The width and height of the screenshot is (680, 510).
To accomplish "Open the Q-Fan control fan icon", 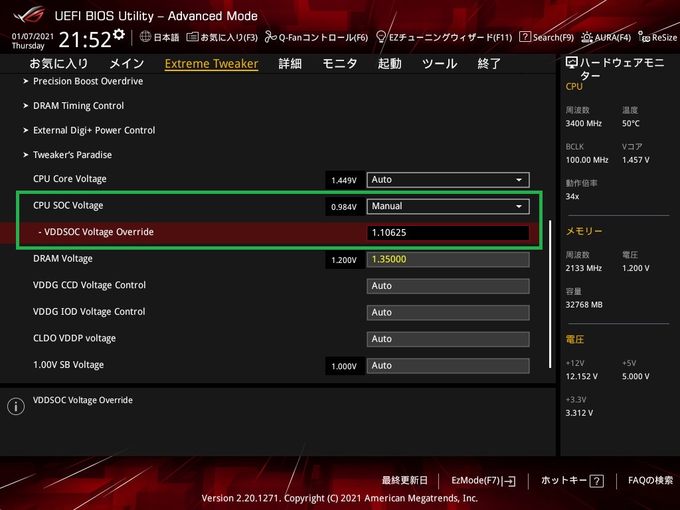I will (271, 37).
